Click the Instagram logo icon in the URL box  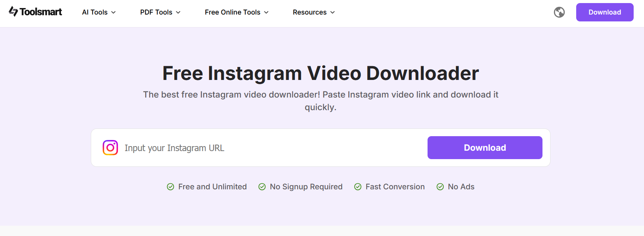pyautogui.click(x=110, y=148)
